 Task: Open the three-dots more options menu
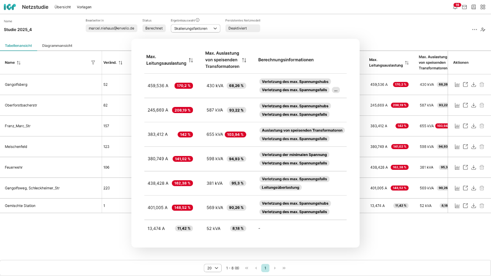coord(475,30)
